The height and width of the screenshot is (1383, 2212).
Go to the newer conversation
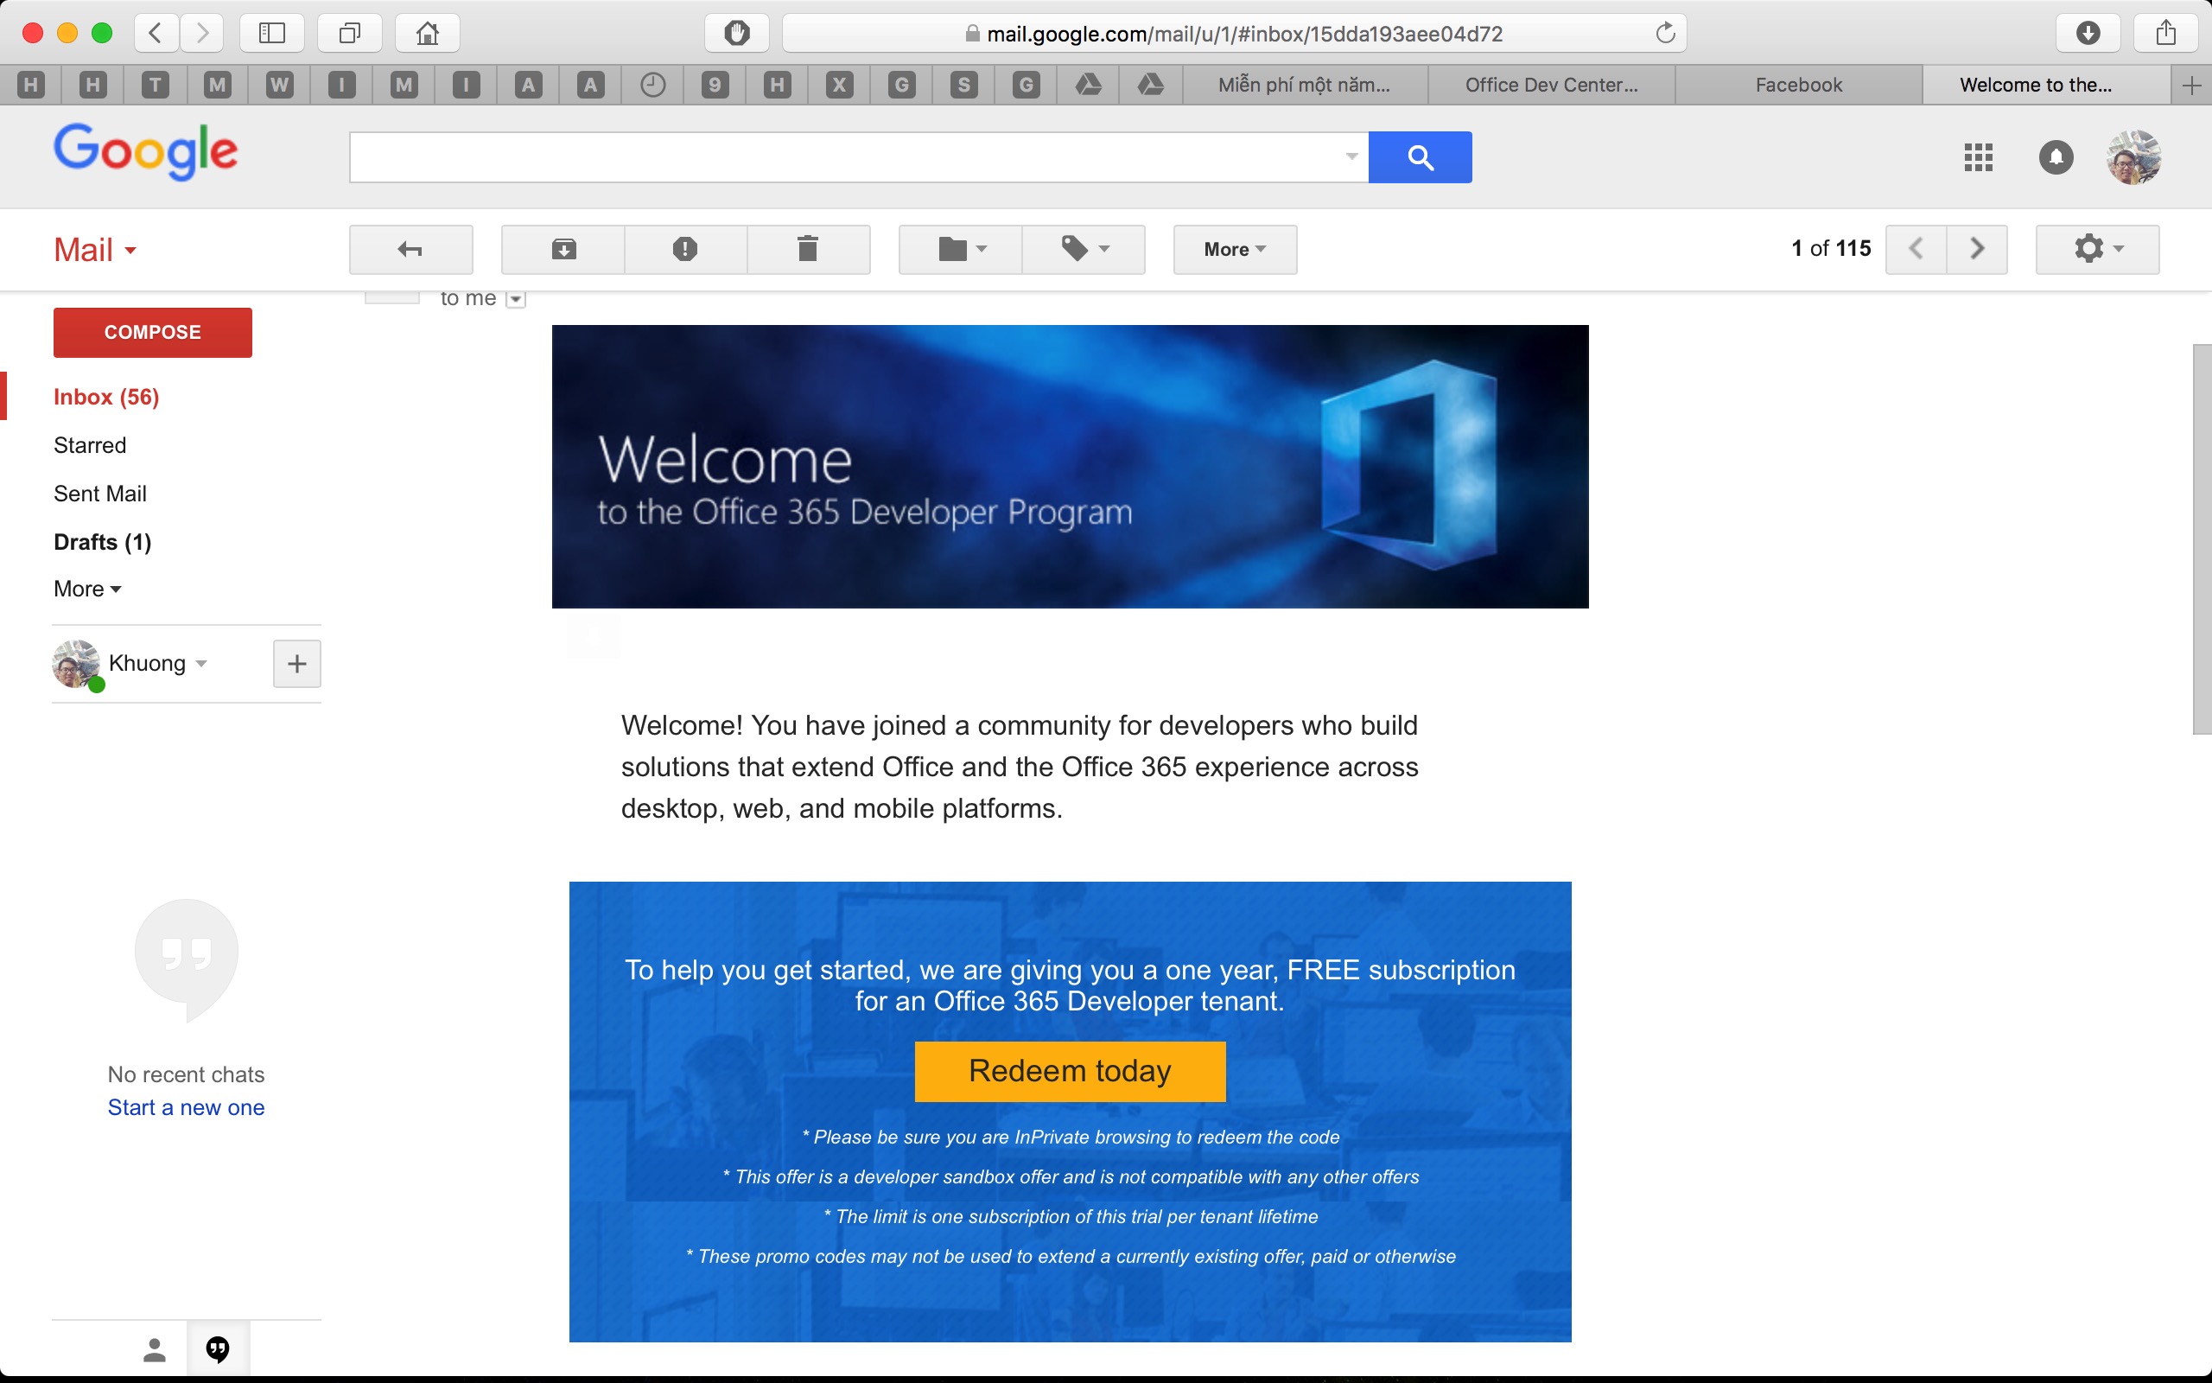(x=1916, y=249)
